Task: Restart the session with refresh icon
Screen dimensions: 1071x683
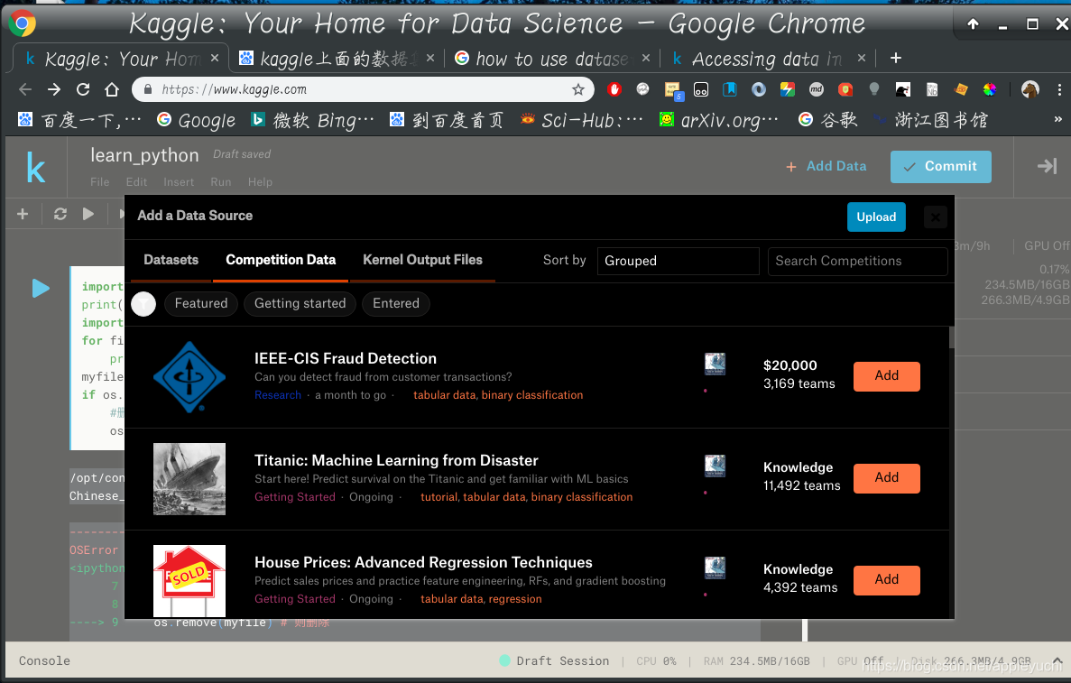Action: [60, 214]
